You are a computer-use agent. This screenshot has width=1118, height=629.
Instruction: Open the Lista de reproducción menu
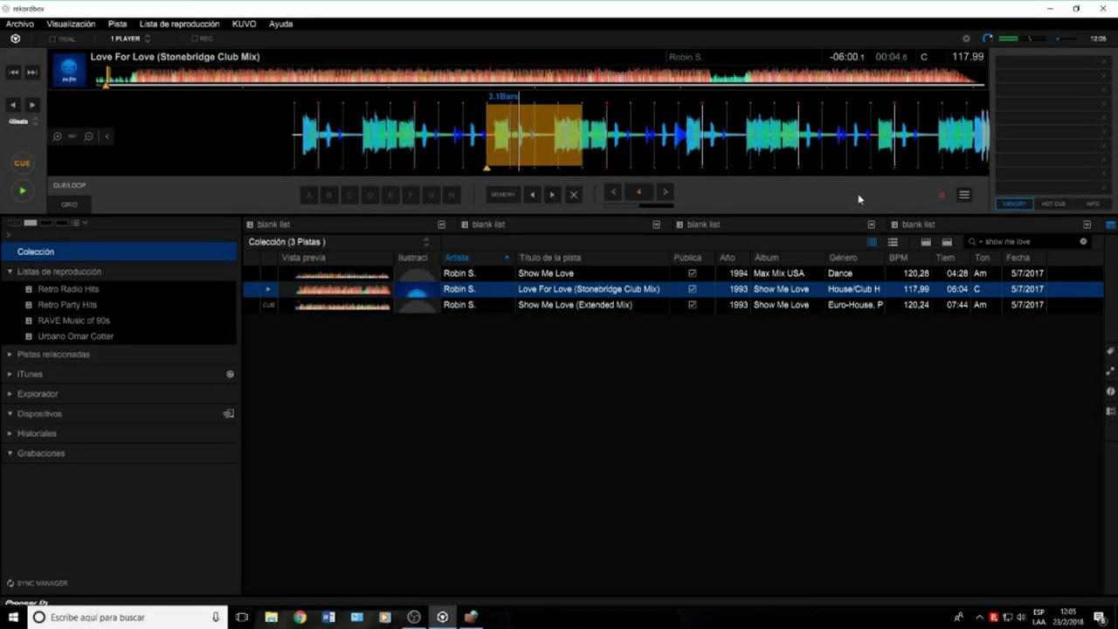[x=179, y=24]
